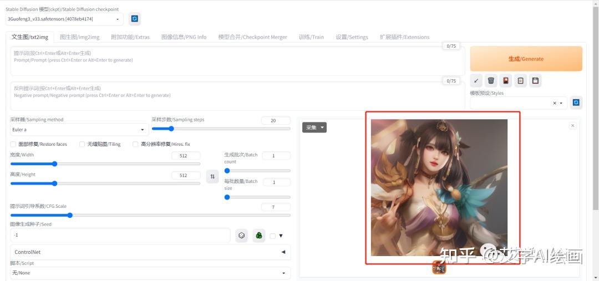This screenshot has width=599, height=281.
Task: Click the Sampling steps slider
Action: (221, 129)
